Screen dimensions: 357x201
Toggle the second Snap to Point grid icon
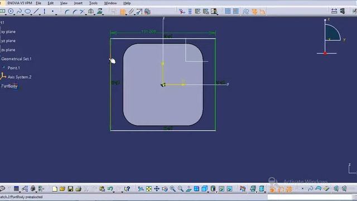pos(235,11)
